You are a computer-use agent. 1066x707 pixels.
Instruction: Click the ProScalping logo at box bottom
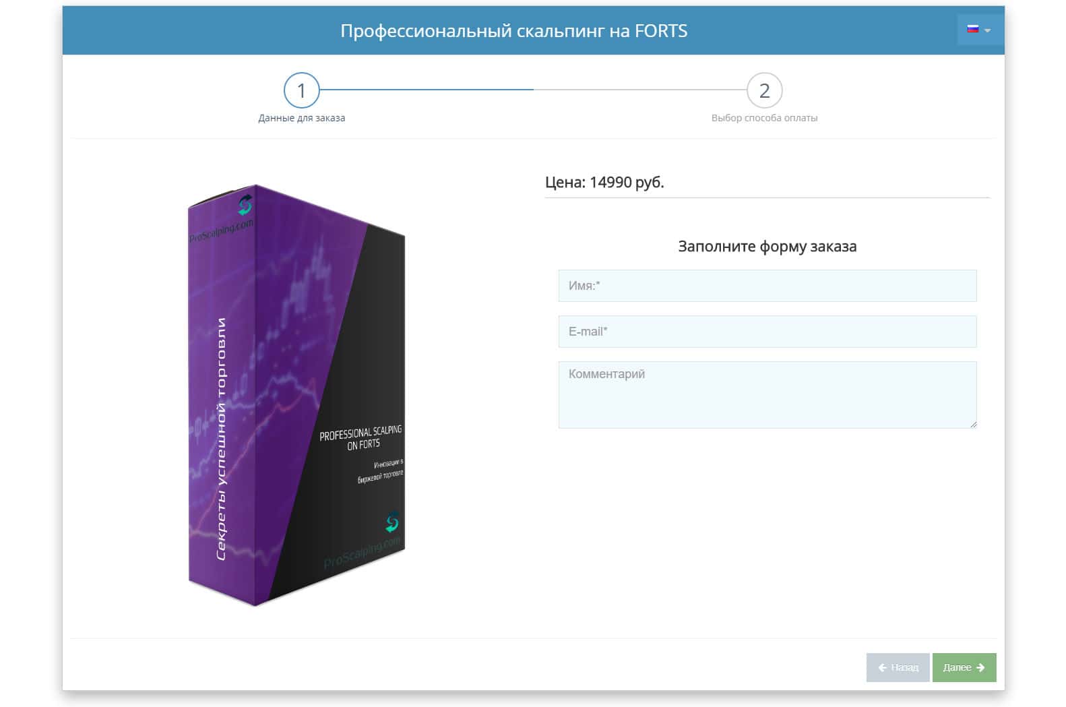[x=392, y=522]
